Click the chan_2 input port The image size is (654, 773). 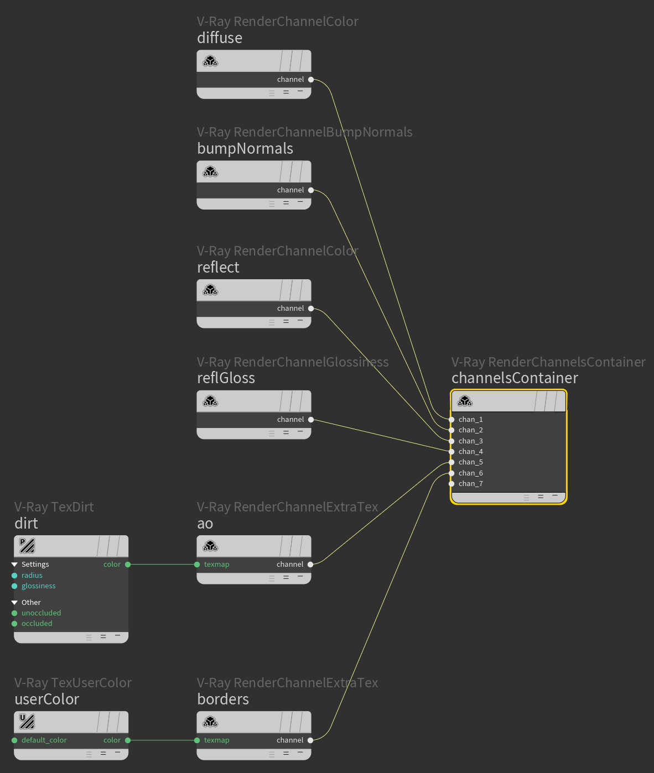tap(451, 430)
